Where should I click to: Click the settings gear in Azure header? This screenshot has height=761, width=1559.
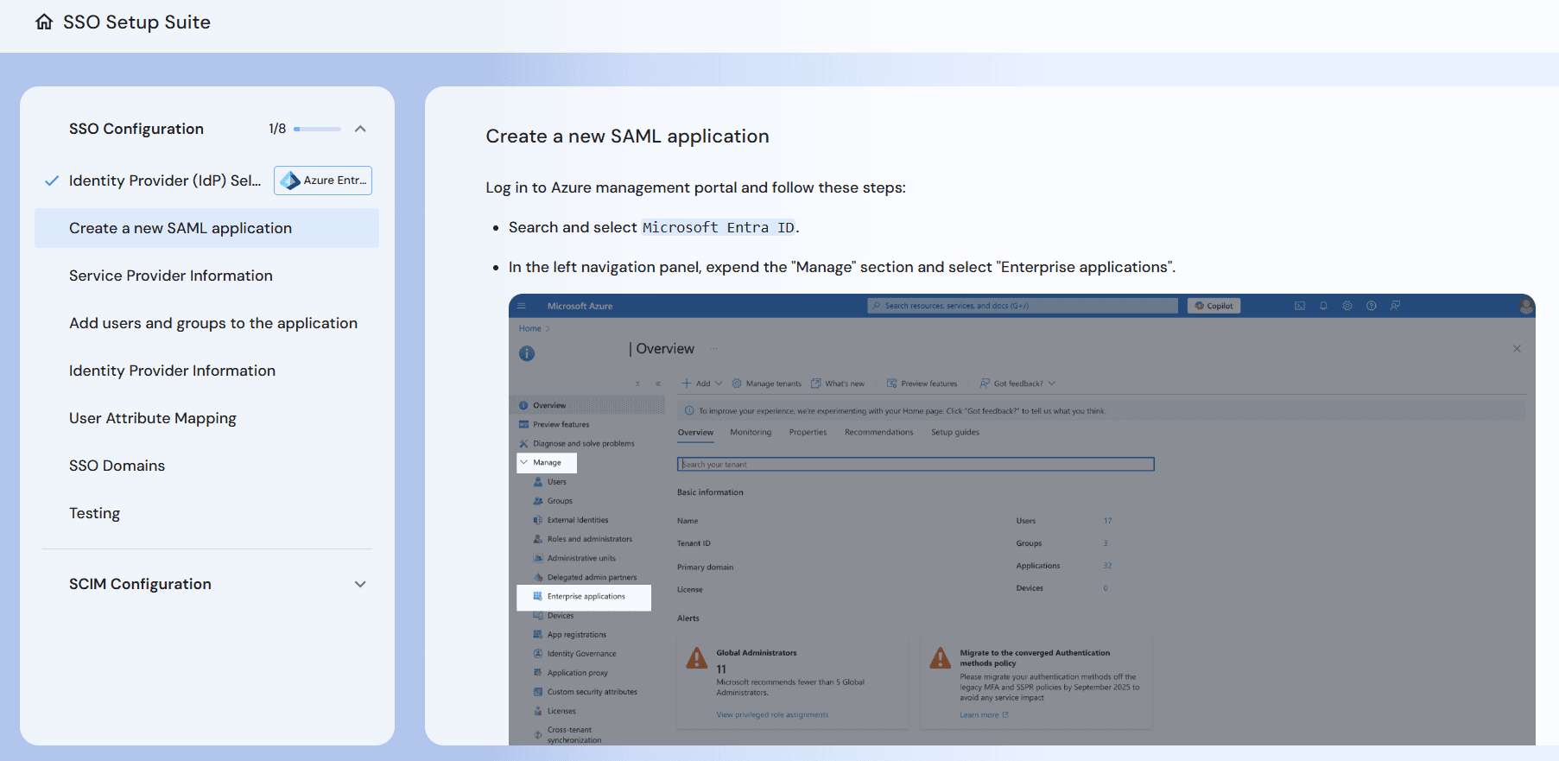tap(1347, 306)
